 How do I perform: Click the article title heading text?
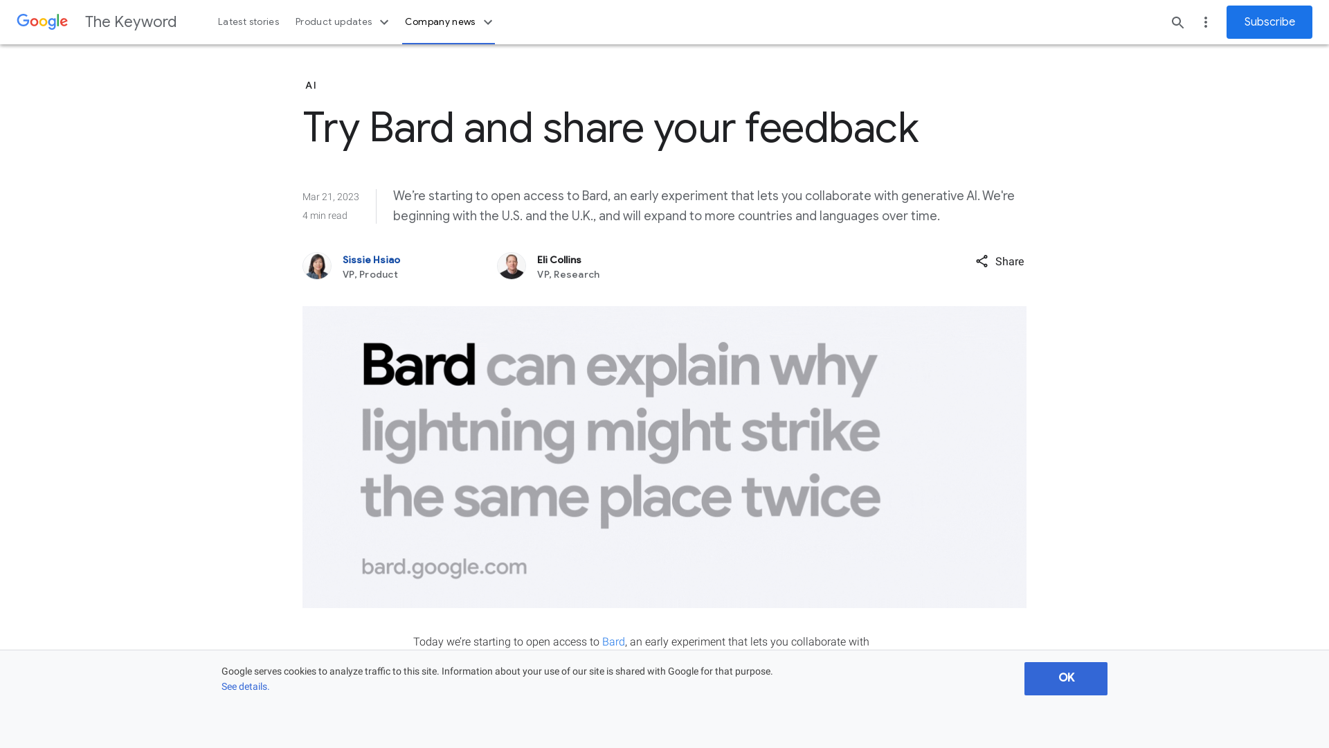click(x=610, y=127)
